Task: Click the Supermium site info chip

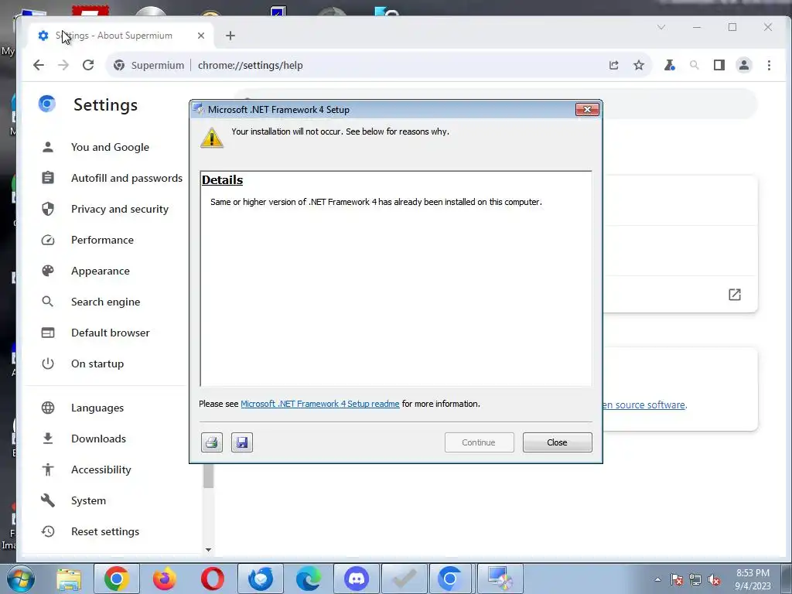Action: coord(149,65)
